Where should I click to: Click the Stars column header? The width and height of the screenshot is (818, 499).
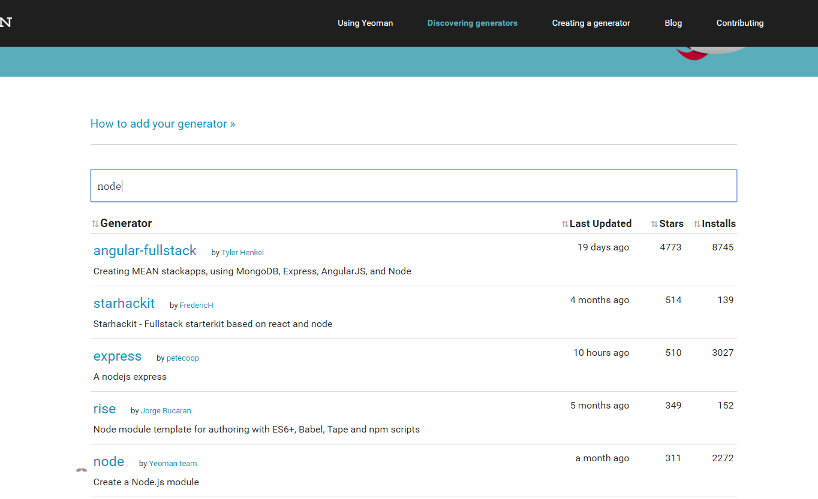pyautogui.click(x=671, y=223)
